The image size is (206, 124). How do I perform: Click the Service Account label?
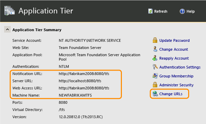[x=27, y=40]
